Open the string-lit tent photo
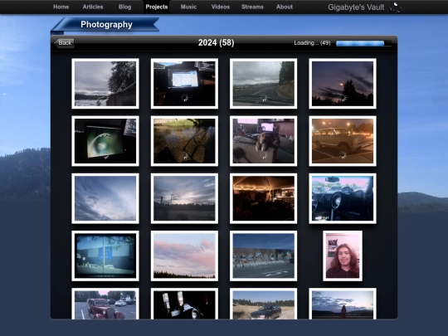Viewport: 448px width, 336px height. pyautogui.click(x=264, y=198)
